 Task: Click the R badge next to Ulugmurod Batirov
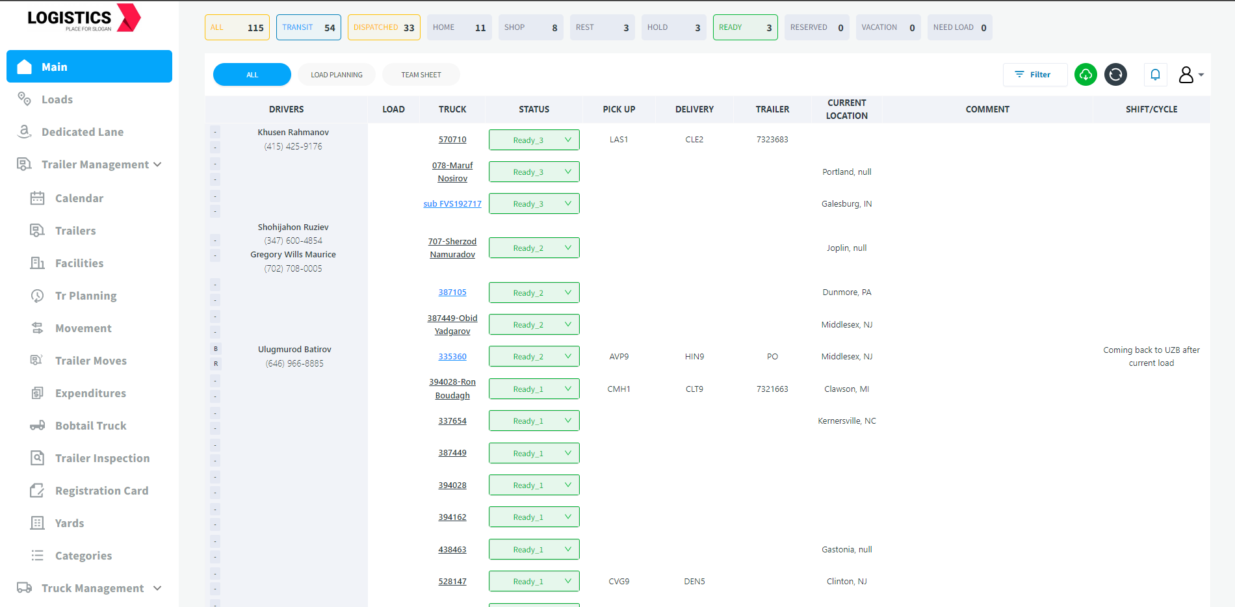click(x=216, y=363)
